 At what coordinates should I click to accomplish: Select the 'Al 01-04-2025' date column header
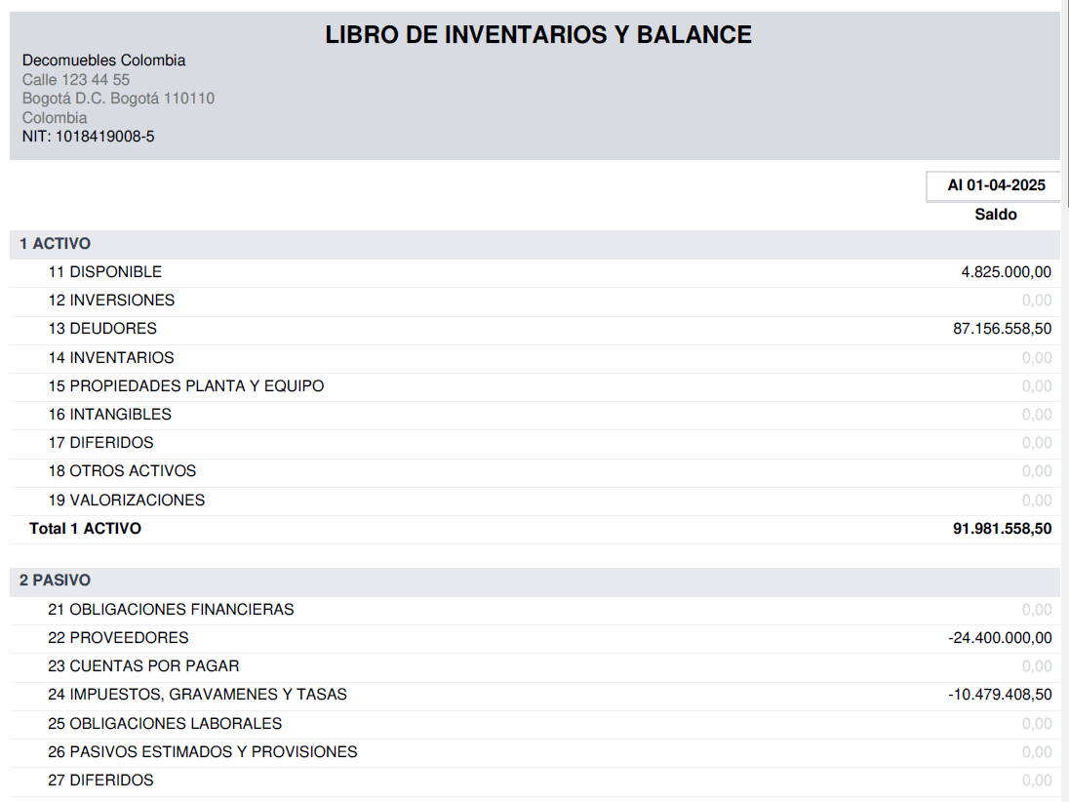tap(995, 185)
